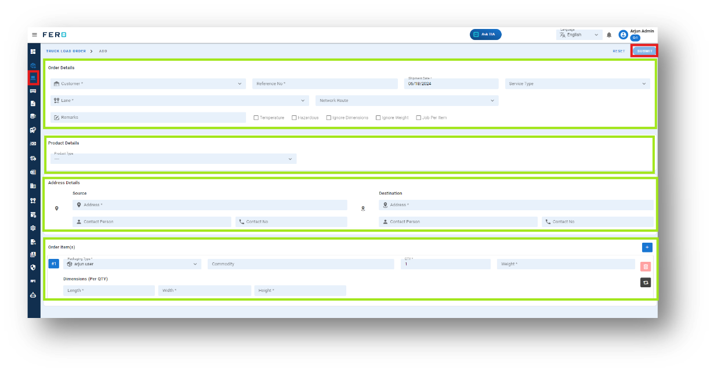Click the Source Contact No field
The image size is (714, 373).
pyautogui.click(x=291, y=222)
